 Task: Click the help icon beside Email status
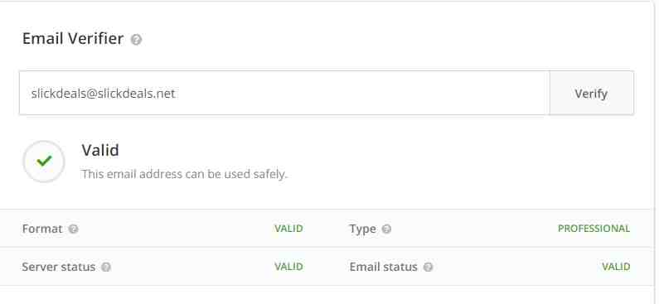428,267
